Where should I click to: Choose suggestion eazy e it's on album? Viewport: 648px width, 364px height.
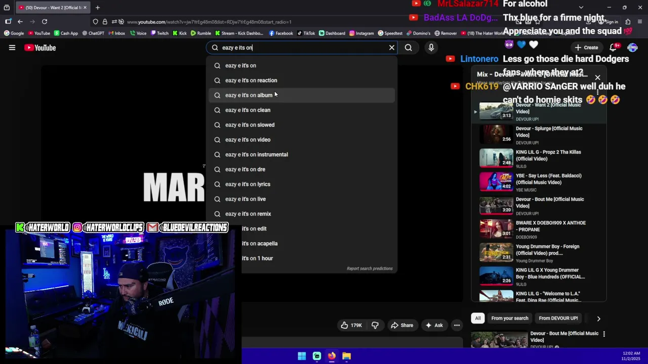[302, 95]
